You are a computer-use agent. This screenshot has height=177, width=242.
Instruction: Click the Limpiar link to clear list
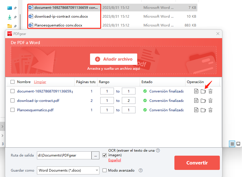[x=40, y=82]
